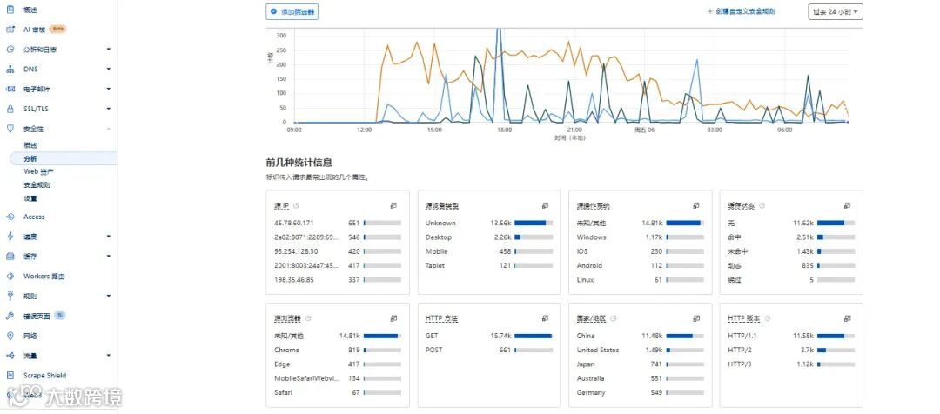Image resolution: width=940 pixels, height=414 pixels.
Task: Click the 缓存 drive icon
Action: tap(10, 257)
